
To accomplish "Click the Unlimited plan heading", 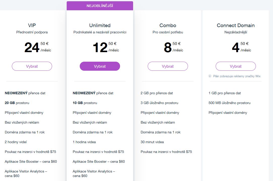I will (x=100, y=25).
